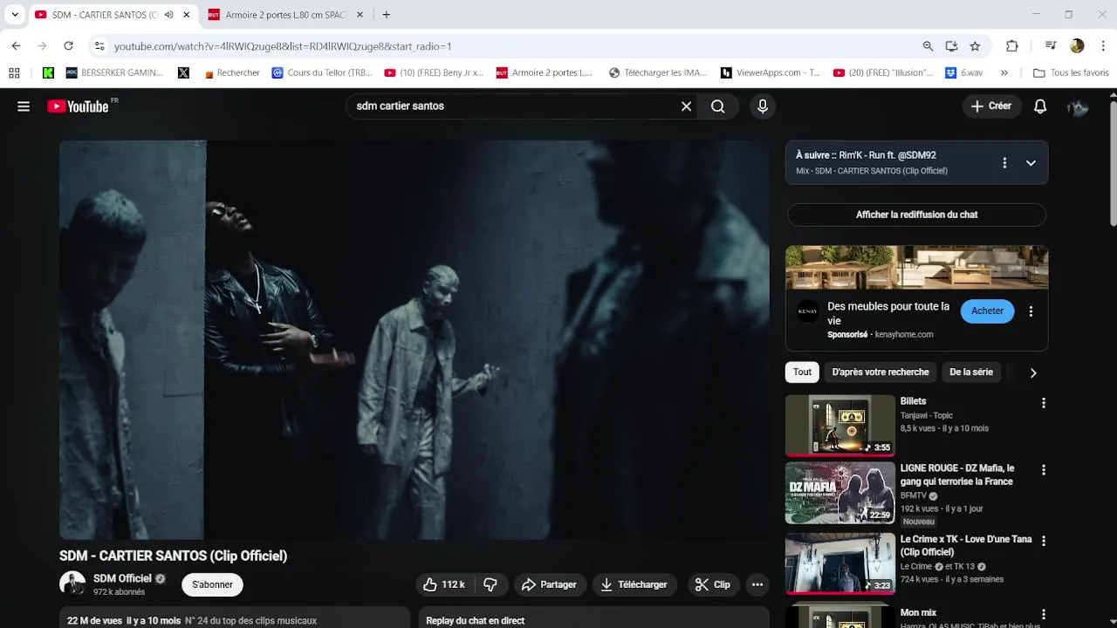Screen dimensions: 1117x628
Task: Reload the current page
Action: coord(69,46)
